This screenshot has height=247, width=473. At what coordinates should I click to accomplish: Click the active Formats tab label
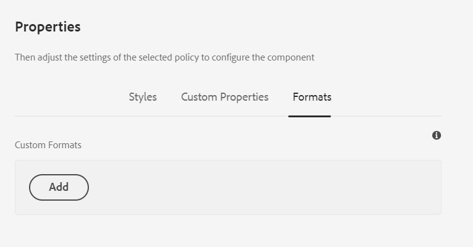[312, 97]
